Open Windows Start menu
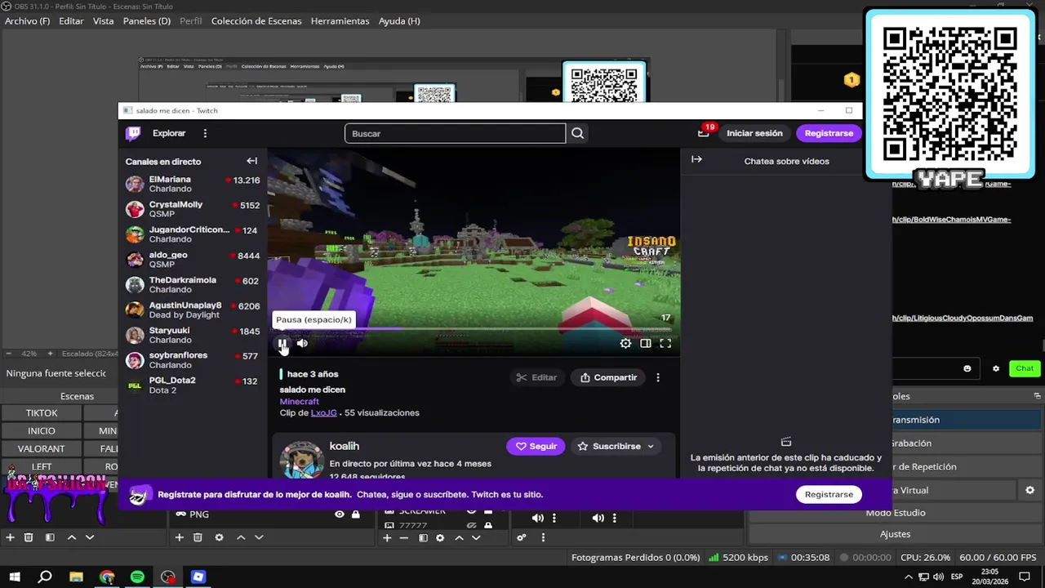1045x588 pixels. pyautogui.click(x=15, y=577)
